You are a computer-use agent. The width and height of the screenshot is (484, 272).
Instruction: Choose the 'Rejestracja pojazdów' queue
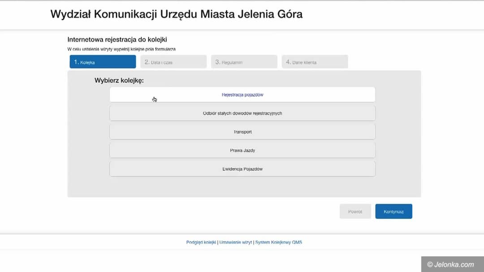(242, 94)
